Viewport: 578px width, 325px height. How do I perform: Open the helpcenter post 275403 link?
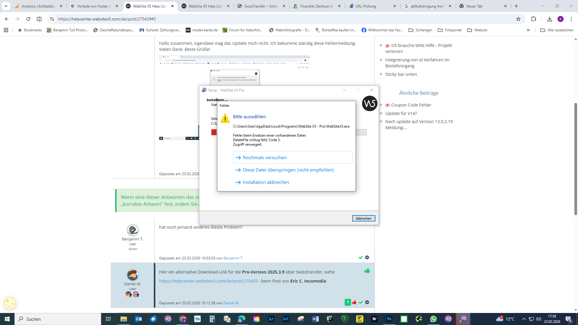(208, 281)
